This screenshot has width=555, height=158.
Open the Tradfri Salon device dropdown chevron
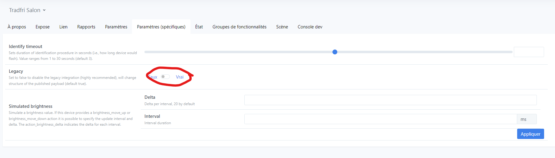point(44,10)
